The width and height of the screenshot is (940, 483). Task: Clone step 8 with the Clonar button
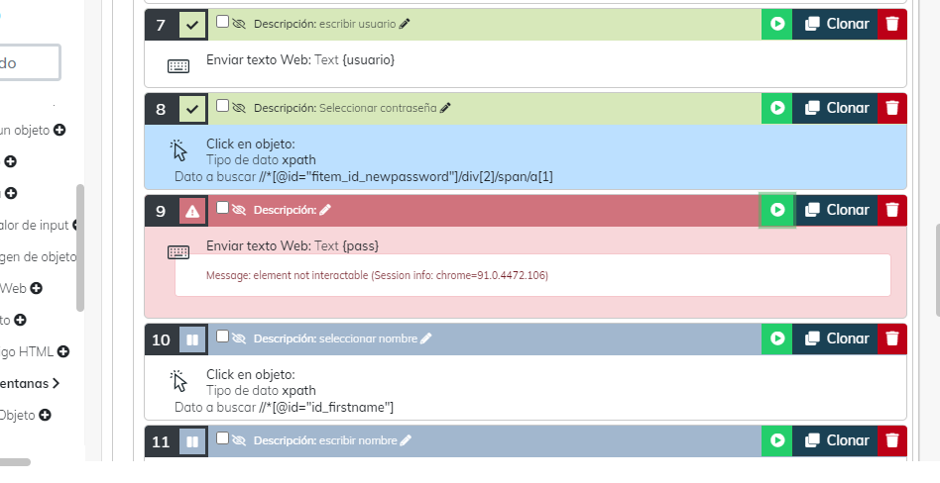coord(836,108)
